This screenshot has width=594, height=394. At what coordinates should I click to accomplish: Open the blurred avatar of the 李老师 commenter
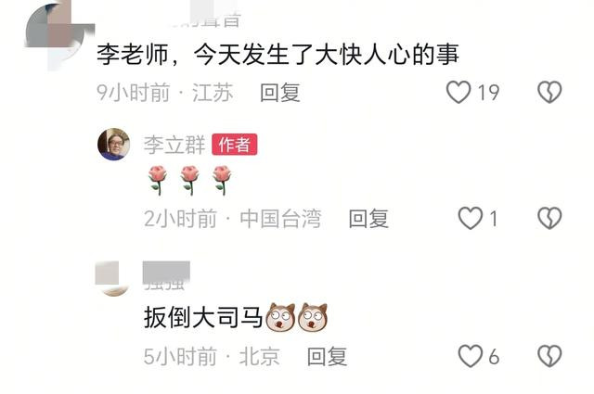click(57, 36)
